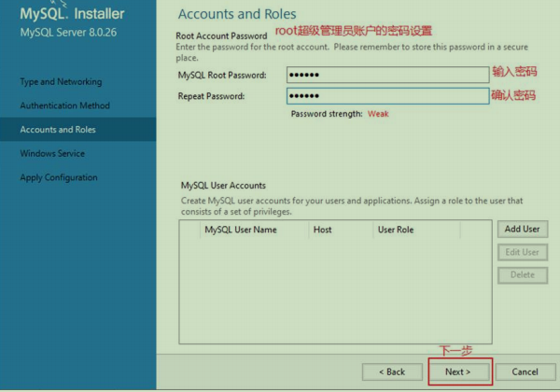Click the Root Account Password heading
This screenshot has height=392, width=560.
point(221,35)
